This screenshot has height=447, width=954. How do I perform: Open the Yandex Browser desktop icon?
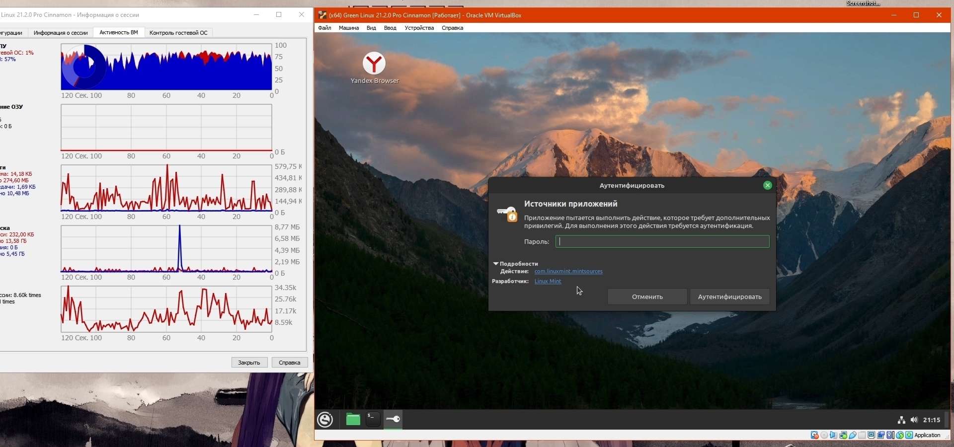pos(374,68)
